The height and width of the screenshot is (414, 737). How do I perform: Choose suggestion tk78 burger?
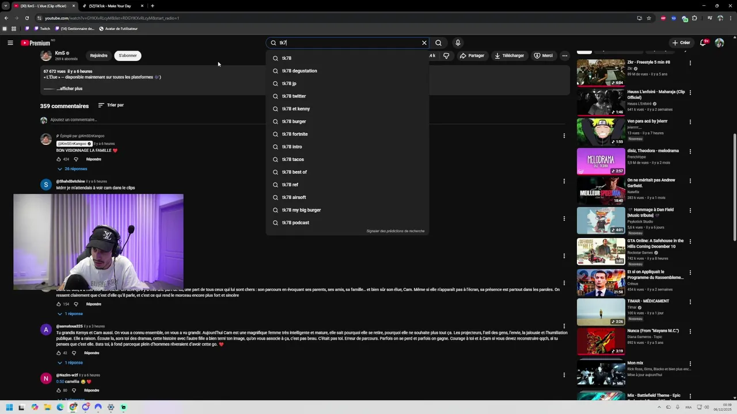(x=347, y=121)
